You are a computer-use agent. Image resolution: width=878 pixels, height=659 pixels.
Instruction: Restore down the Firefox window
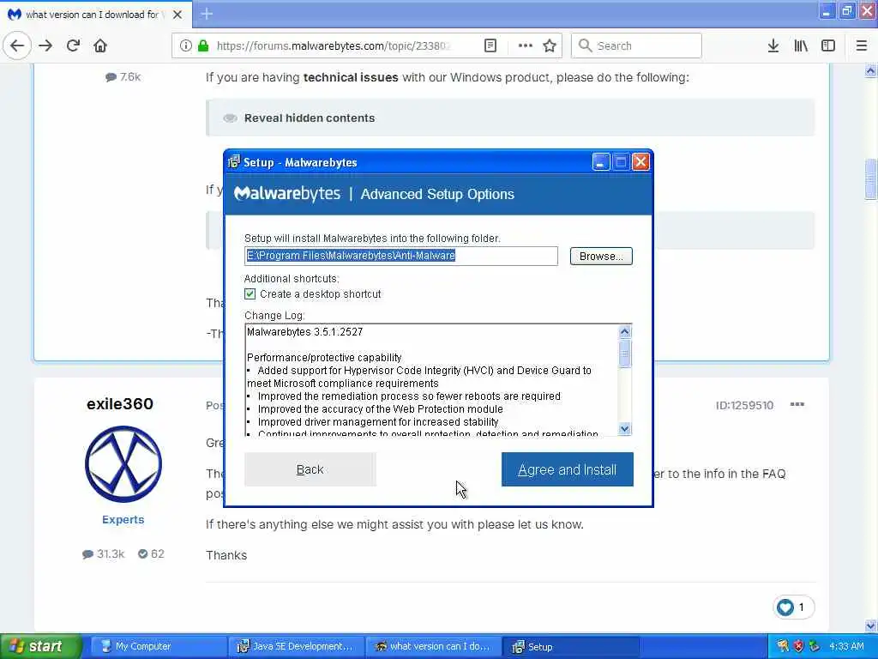click(846, 11)
